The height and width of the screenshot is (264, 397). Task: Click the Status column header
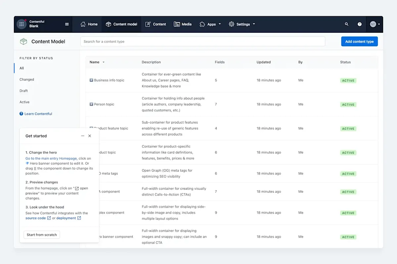click(345, 62)
